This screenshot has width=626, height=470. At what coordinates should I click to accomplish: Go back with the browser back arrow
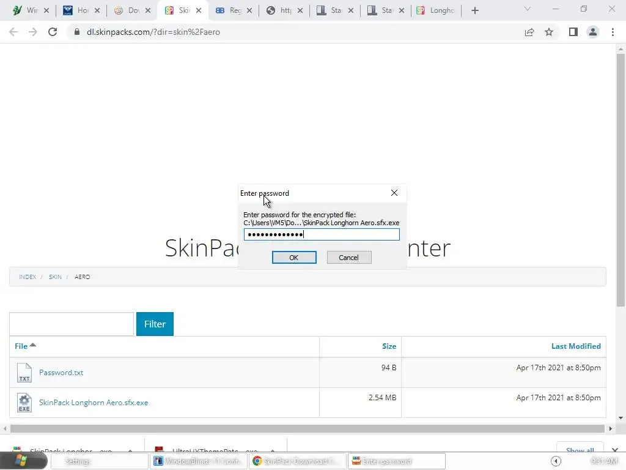[x=13, y=32]
